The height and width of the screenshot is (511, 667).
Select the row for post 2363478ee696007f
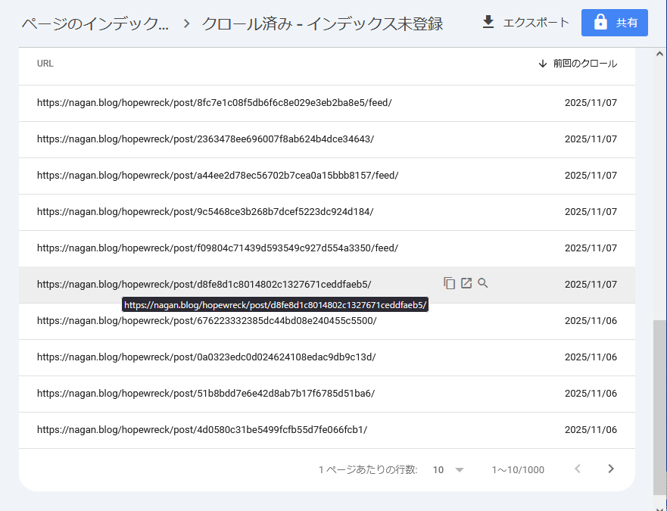(205, 139)
